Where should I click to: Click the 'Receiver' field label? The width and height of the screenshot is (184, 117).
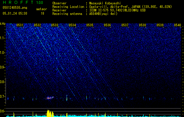point(59,10)
